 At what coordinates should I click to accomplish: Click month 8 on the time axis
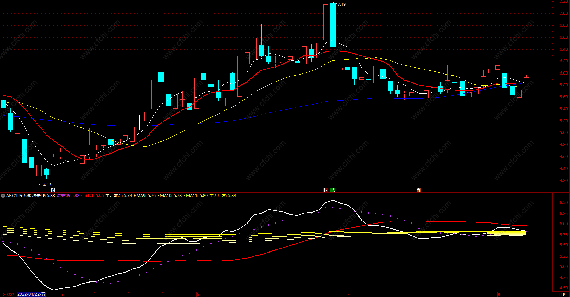tap(499, 294)
